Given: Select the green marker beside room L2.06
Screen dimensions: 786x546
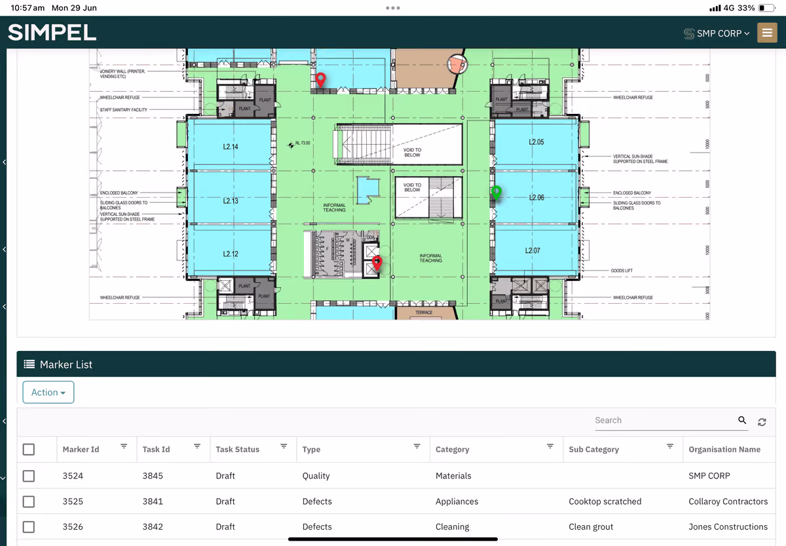Looking at the screenshot, I should 496,192.
